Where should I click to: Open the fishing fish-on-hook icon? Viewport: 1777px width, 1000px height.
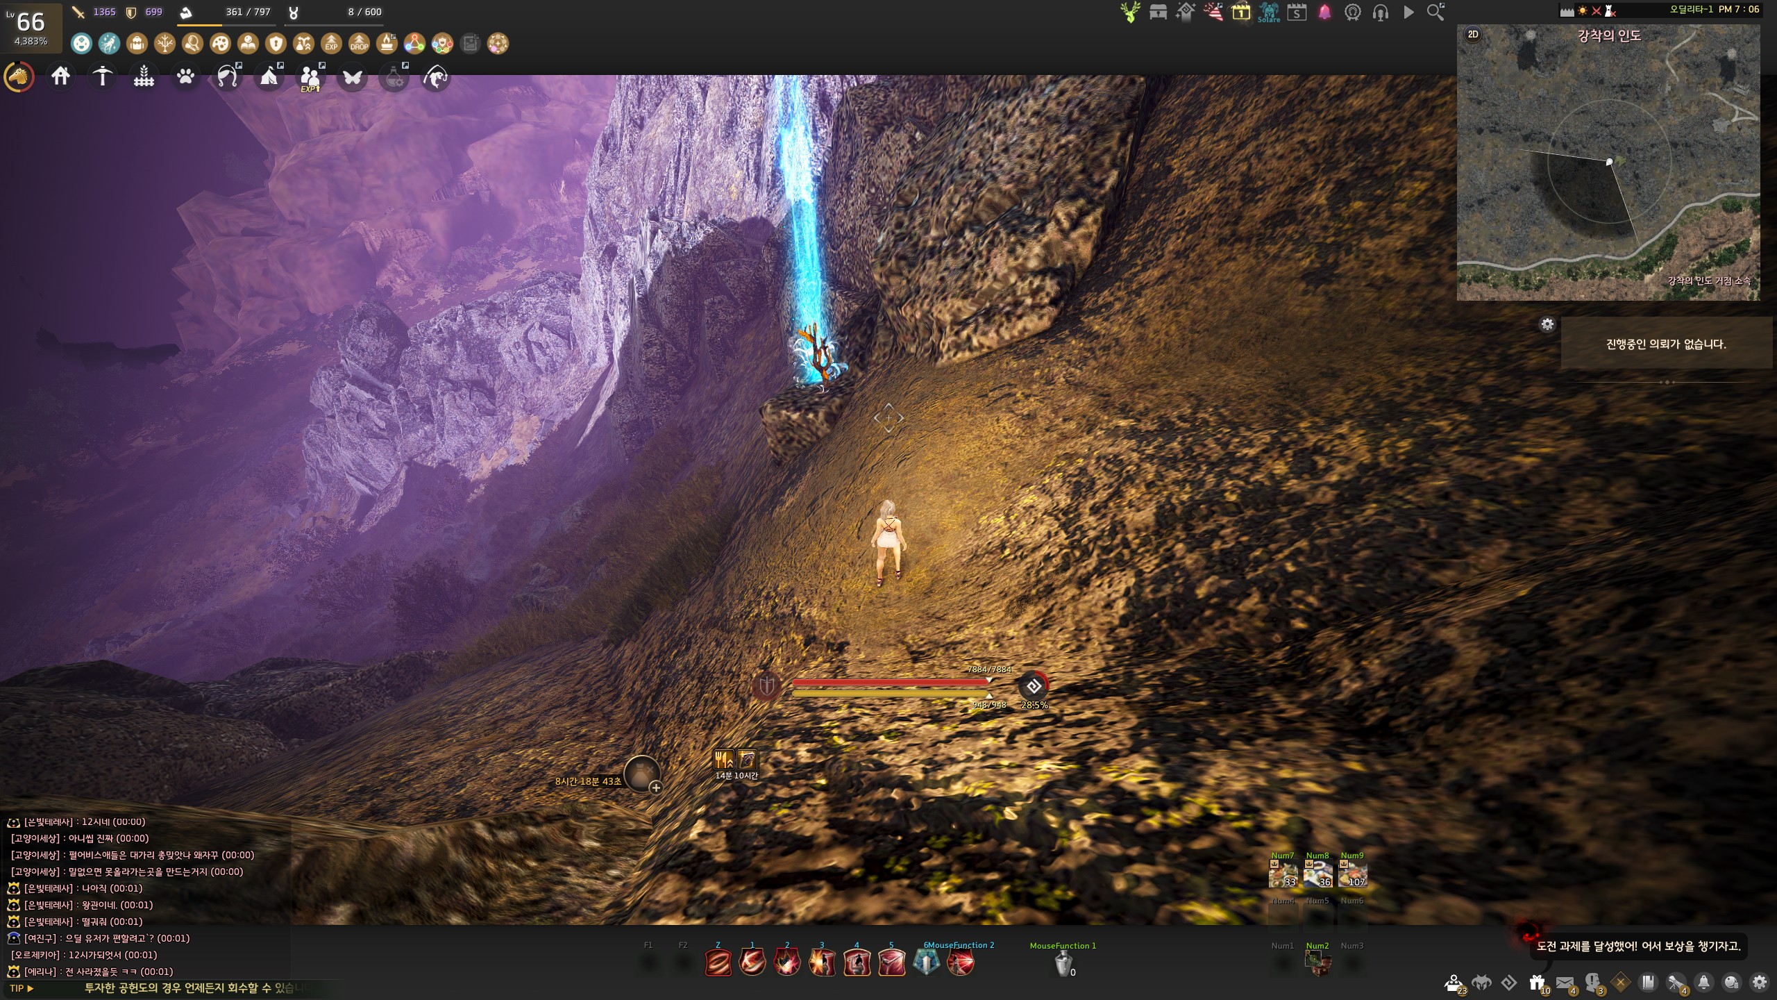(435, 76)
